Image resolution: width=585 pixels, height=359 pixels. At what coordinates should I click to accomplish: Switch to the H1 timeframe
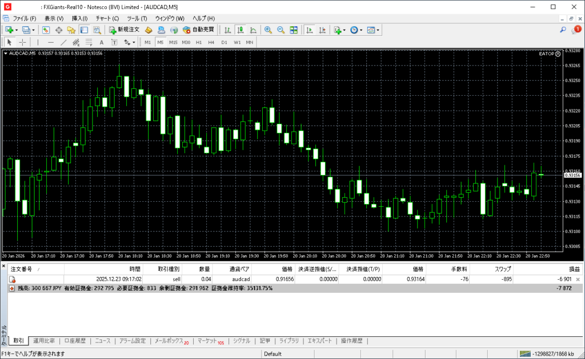(x=199, y=42)
